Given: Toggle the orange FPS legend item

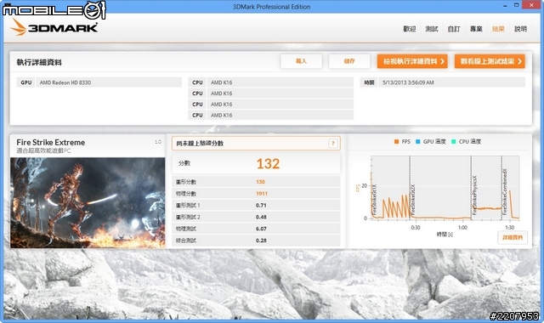Looking at the screenshot, I should point(402,142).
